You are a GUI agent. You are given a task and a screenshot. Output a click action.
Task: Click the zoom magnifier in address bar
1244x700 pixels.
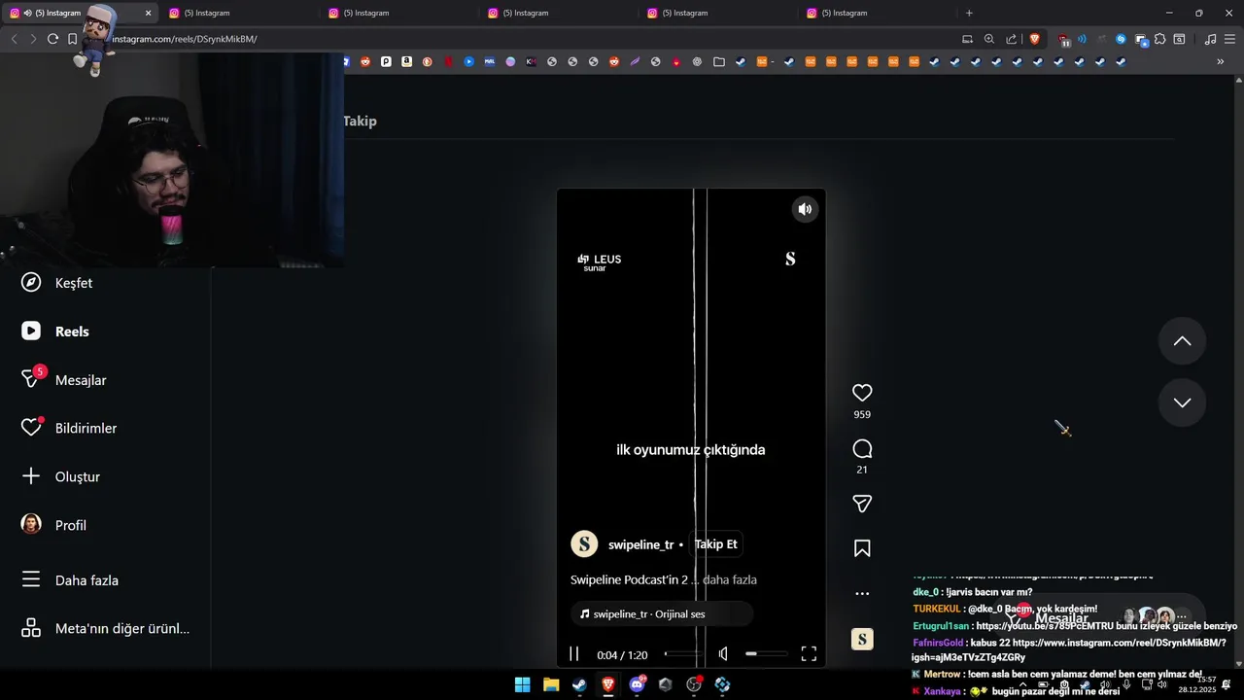(989, 39)
